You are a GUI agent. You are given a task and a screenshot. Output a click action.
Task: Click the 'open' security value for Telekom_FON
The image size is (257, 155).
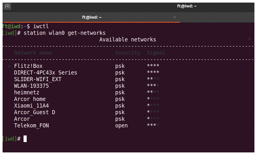(x=121, y=126)
